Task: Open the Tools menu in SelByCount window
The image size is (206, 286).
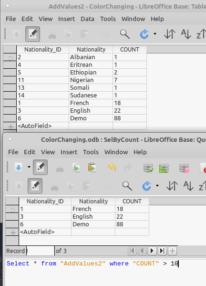Action: click(x=91, y=152)
